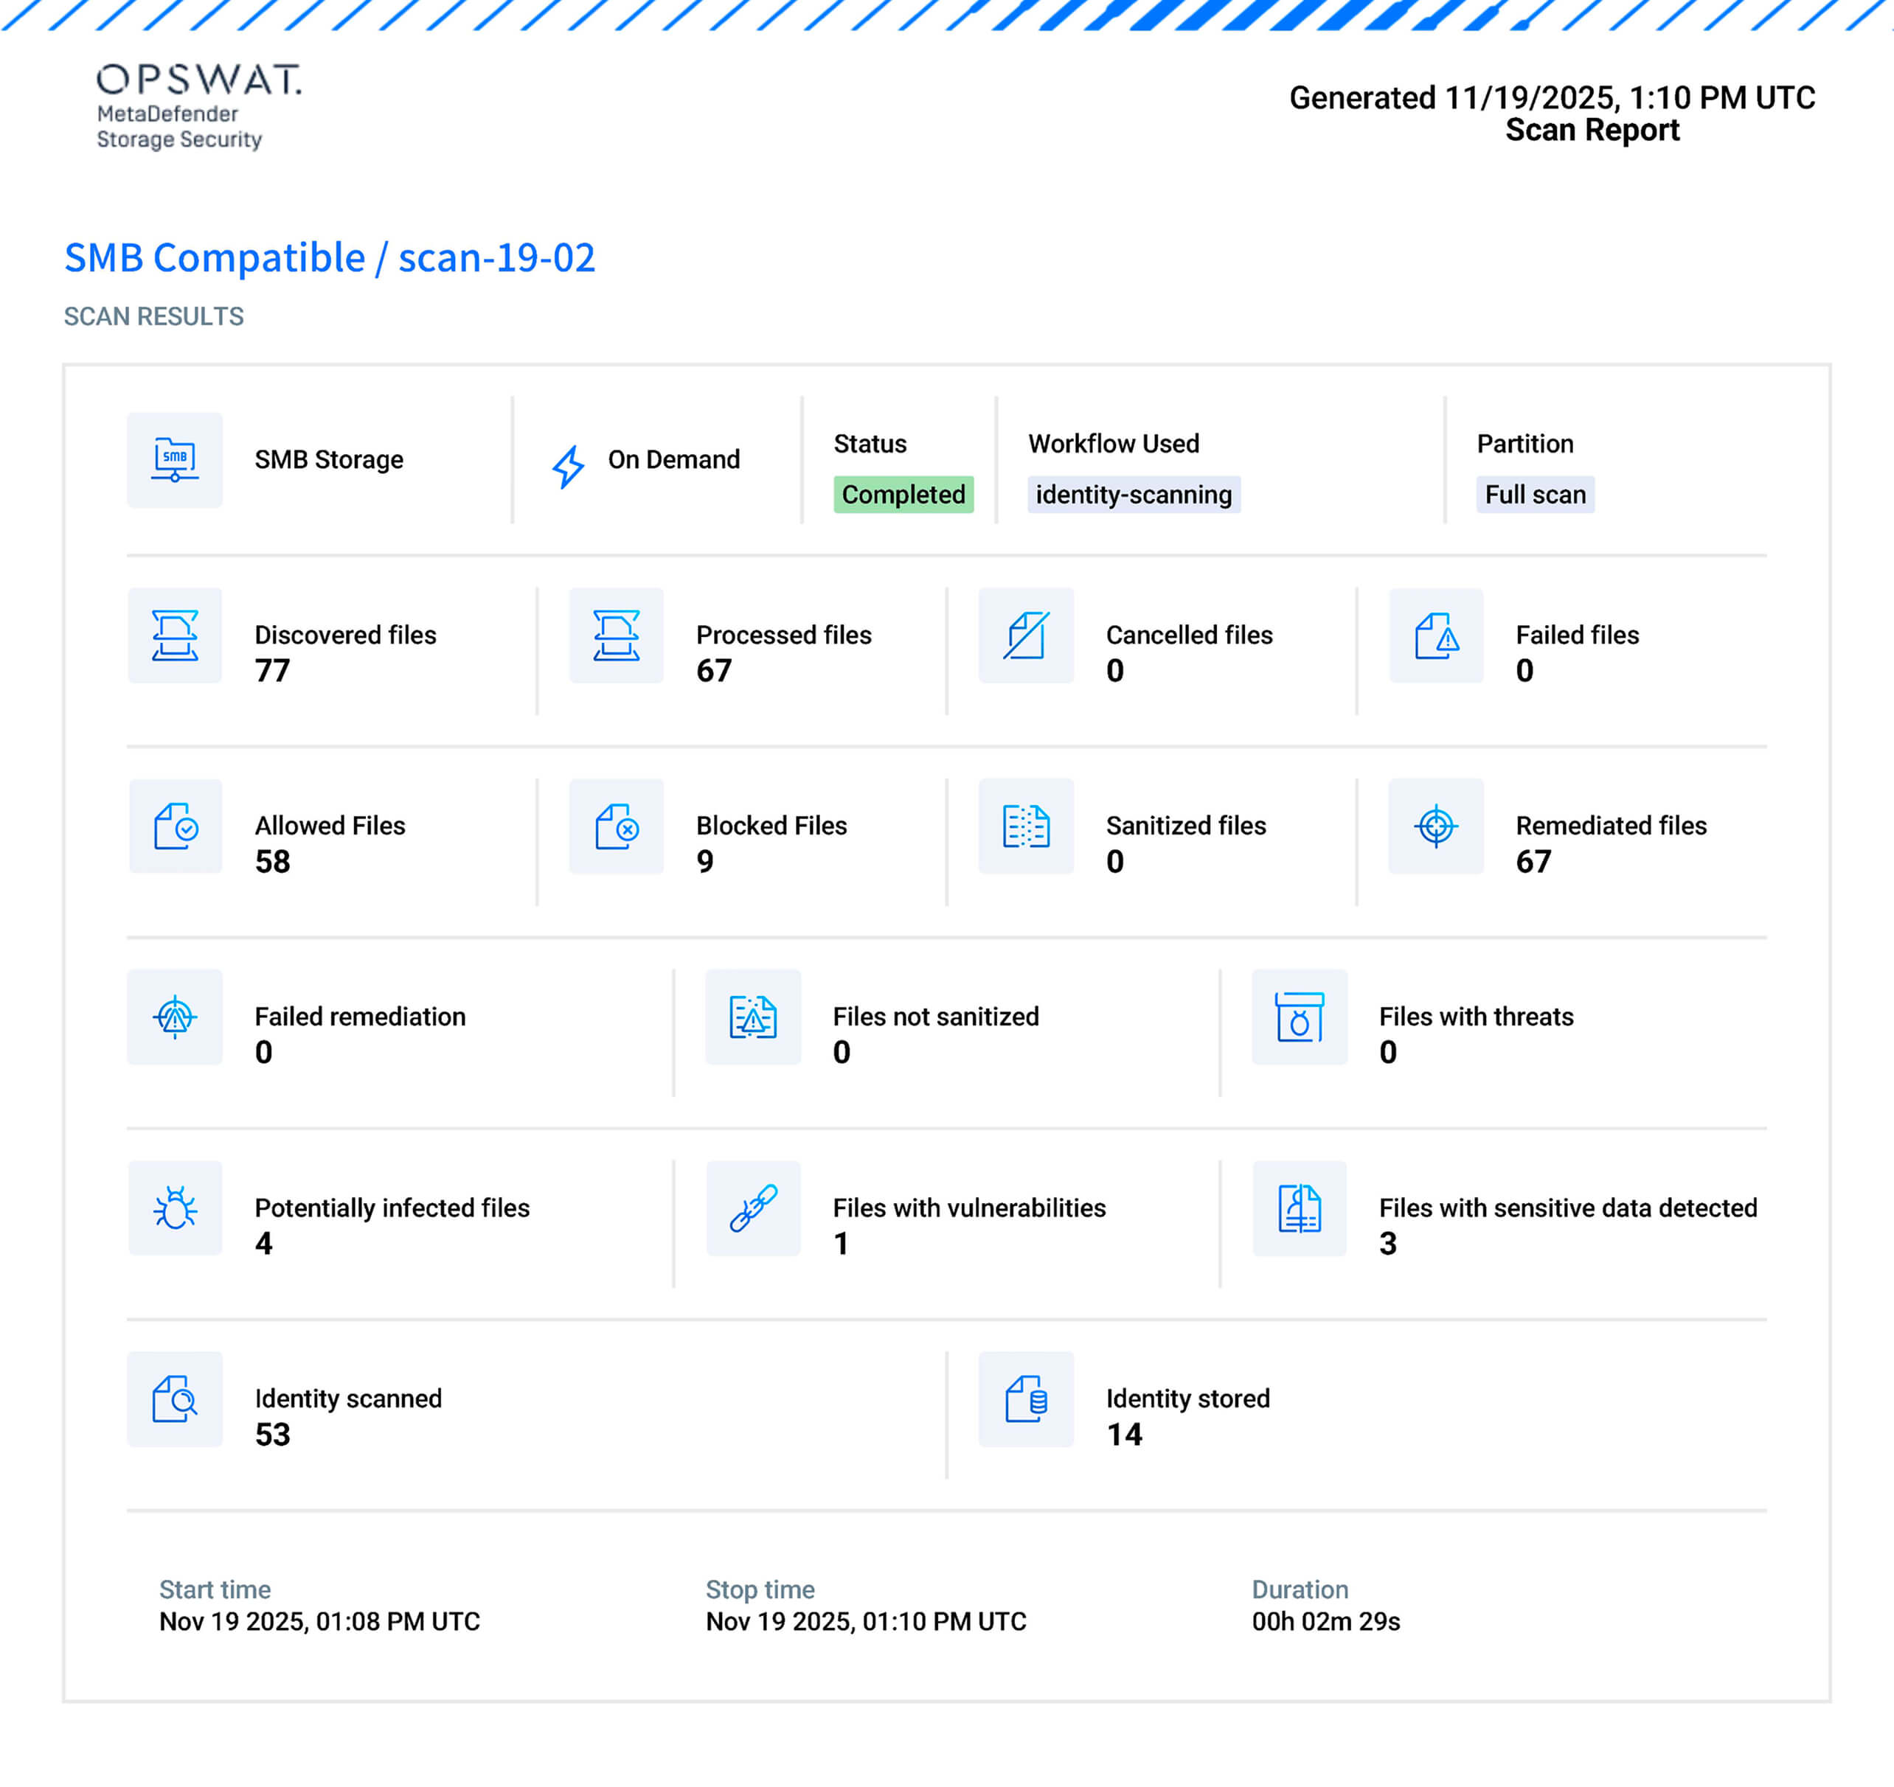Click the Sanitized files document icon
The image size is (1894, 1787).
1024,827
